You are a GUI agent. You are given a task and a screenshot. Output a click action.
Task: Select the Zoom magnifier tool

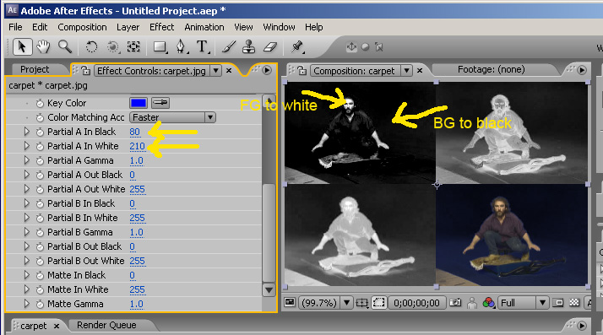[64, 47]
